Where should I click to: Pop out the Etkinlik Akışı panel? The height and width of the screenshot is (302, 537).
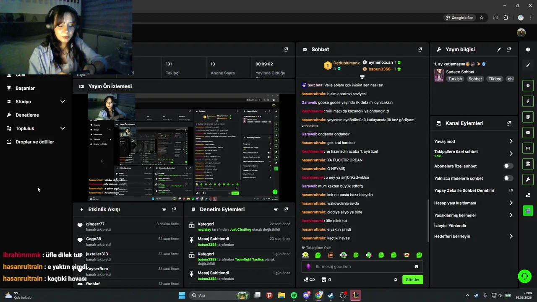tap(174, 209)
